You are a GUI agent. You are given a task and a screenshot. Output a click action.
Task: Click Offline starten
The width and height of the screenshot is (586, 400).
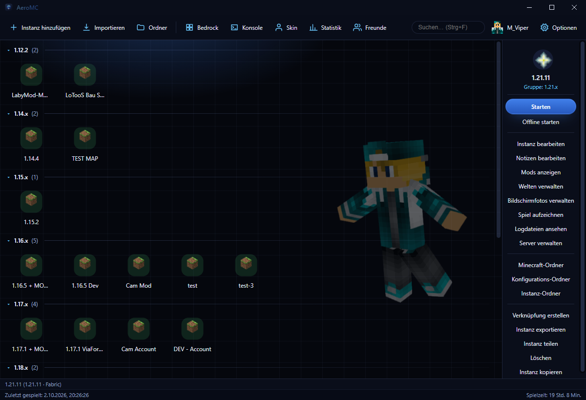pyautogui.click(x=541, y=122)
